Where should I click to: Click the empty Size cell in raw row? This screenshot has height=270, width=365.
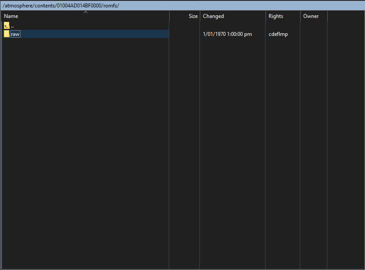(x=184, y=34)
